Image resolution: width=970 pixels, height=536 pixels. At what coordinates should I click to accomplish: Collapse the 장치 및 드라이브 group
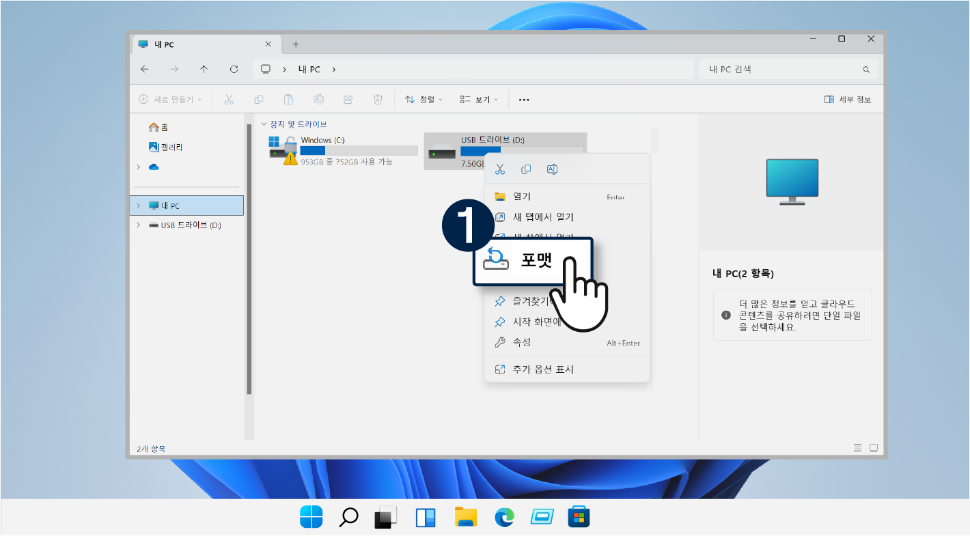coord(264,124)
